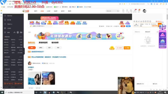Open the Sogou browser taskbar icon
The height and width of the screenshot is (94, 168).
pyautogui.click(x=45, y=92)
